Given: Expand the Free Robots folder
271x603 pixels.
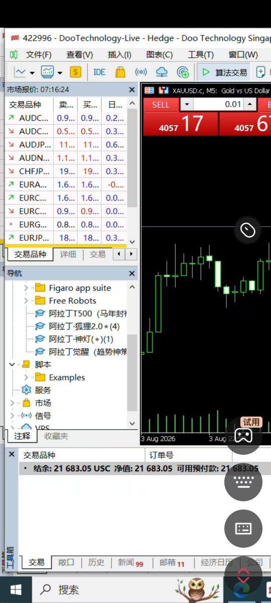Looking at the screenshot, I should pyautogui.click(x=27, y=300).
